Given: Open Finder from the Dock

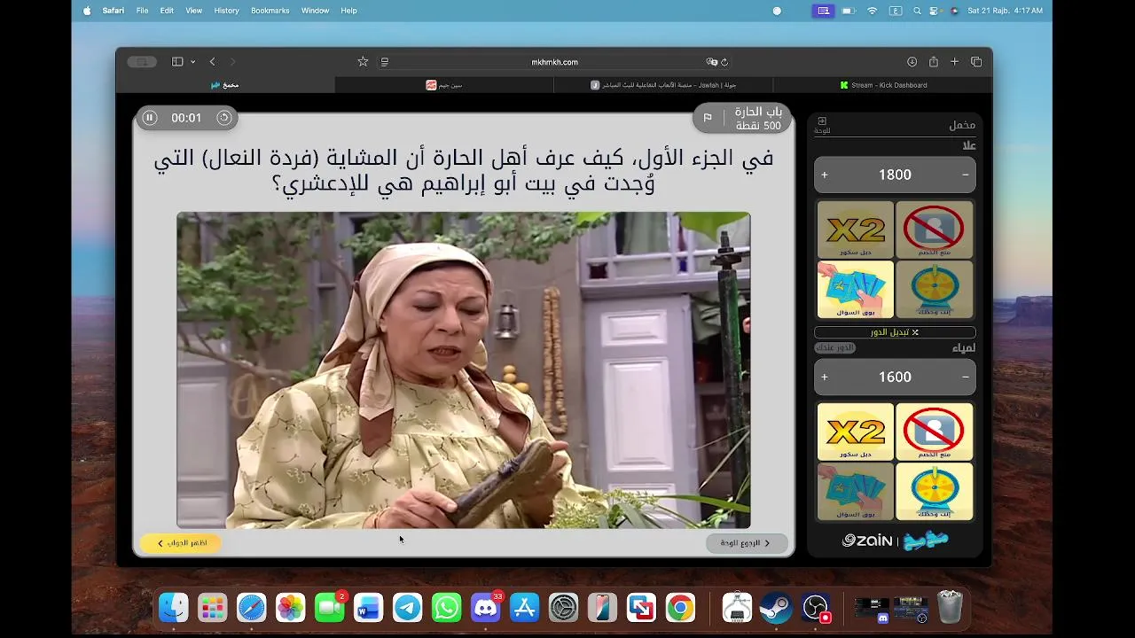Looking at the screenshot, I should point(174,608).
